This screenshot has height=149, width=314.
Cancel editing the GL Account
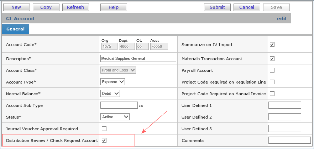pyautogui.click(x=247, y=7)
